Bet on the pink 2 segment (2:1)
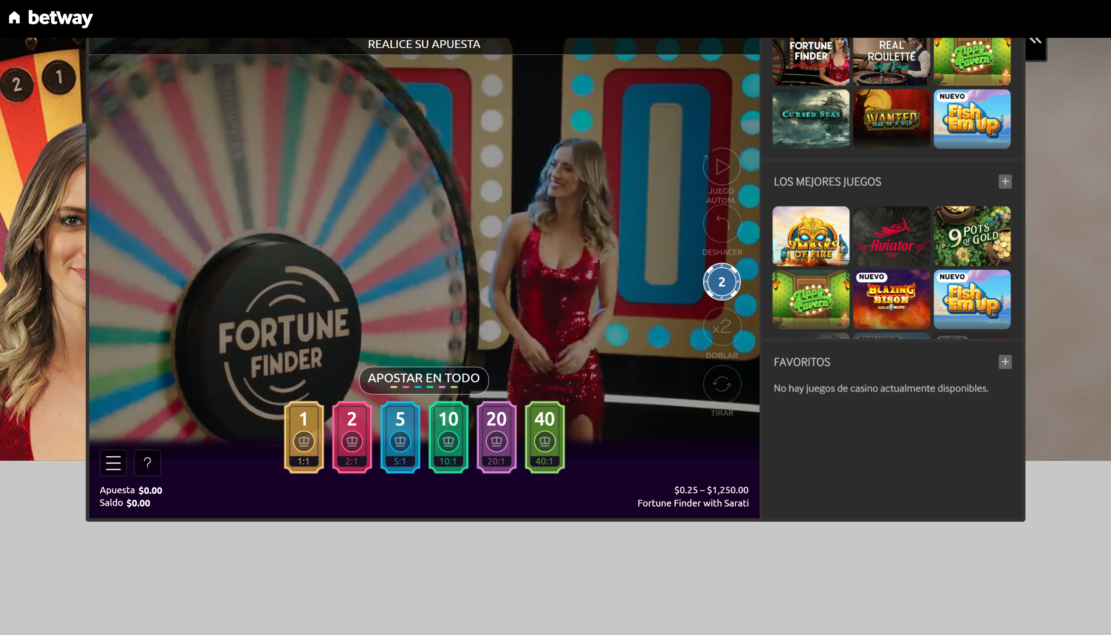 352,437
